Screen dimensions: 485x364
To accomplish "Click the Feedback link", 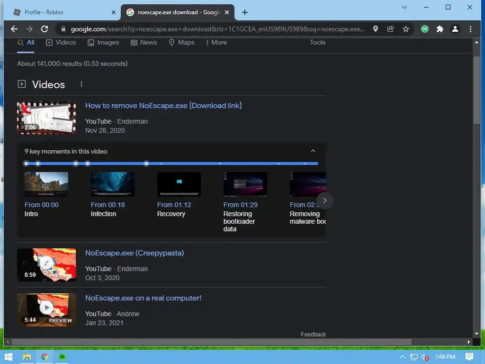I will pyautogui.click(x=314, y=335).
